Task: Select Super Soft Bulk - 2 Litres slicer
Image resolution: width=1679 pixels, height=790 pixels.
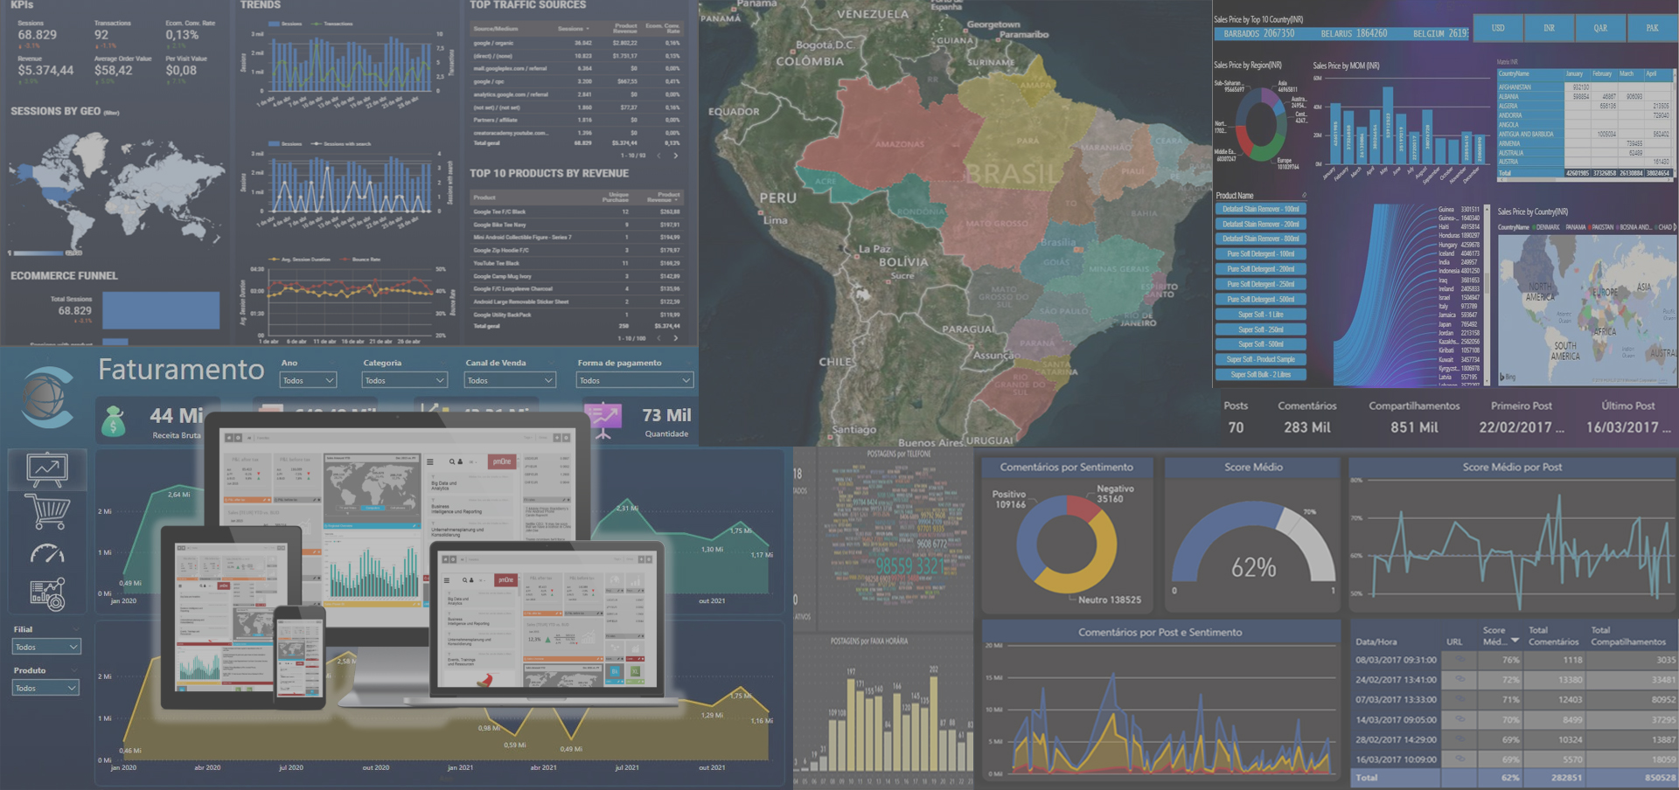Action: 1260,375
